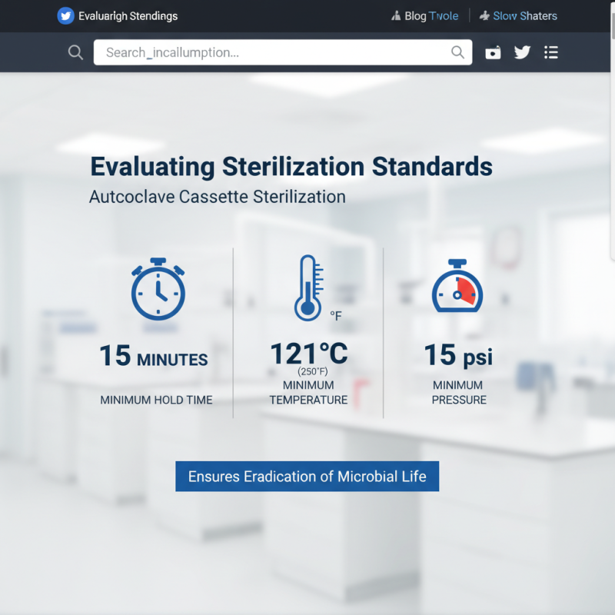The image size is (615, 615).
Task: Click the magnifier icon outside the search box
Action: coord(75,52)
